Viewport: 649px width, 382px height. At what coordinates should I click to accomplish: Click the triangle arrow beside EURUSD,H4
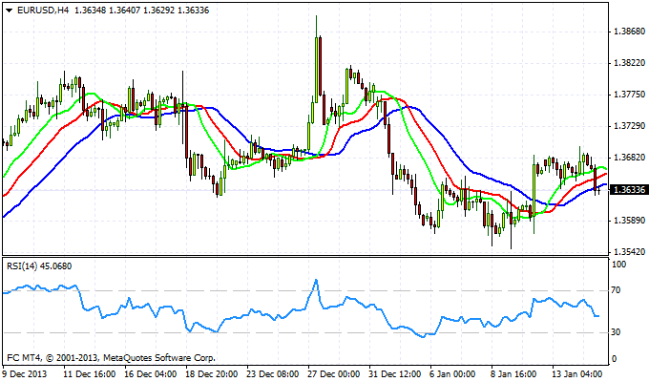[10, 11]
